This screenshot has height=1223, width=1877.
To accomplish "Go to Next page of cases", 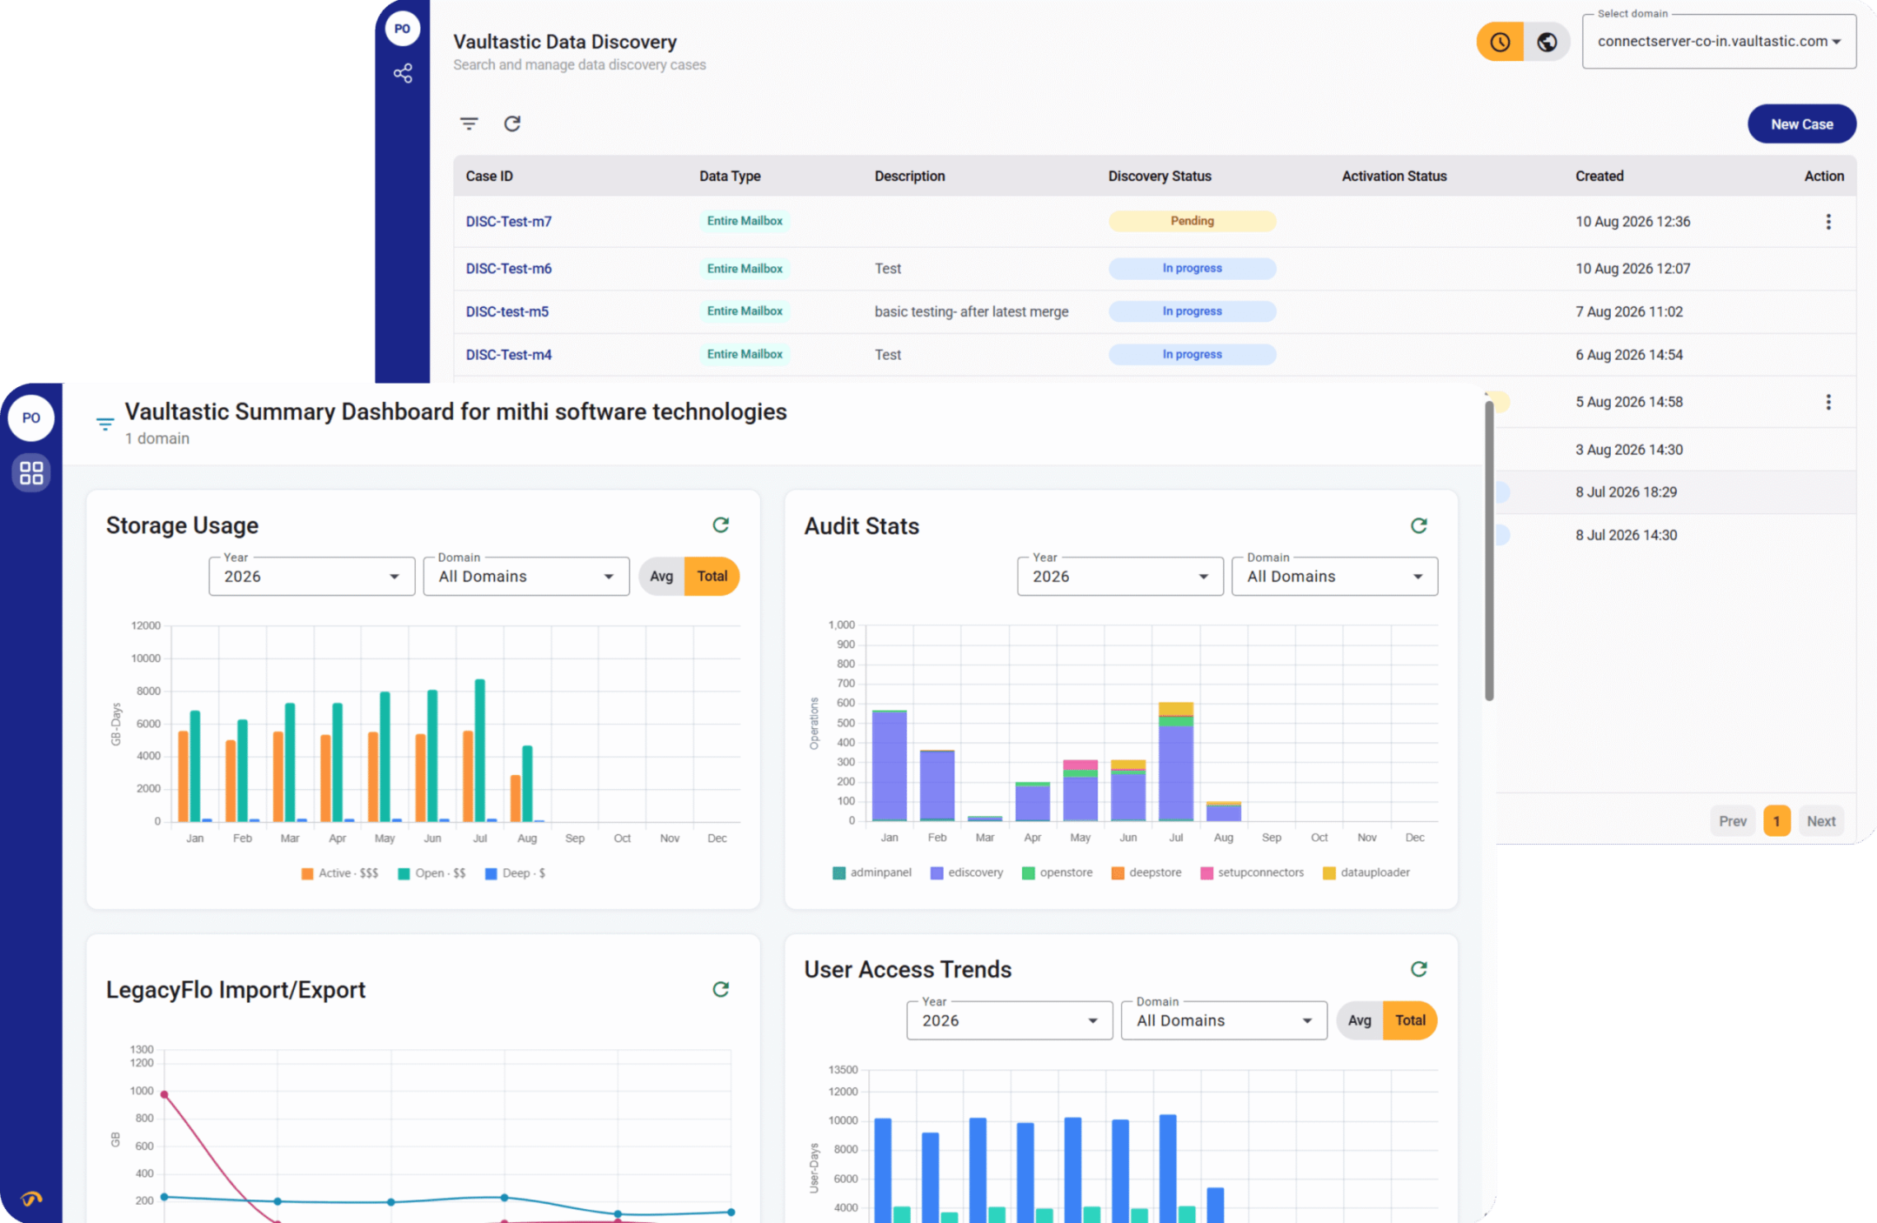I will tap(1821, 821).
